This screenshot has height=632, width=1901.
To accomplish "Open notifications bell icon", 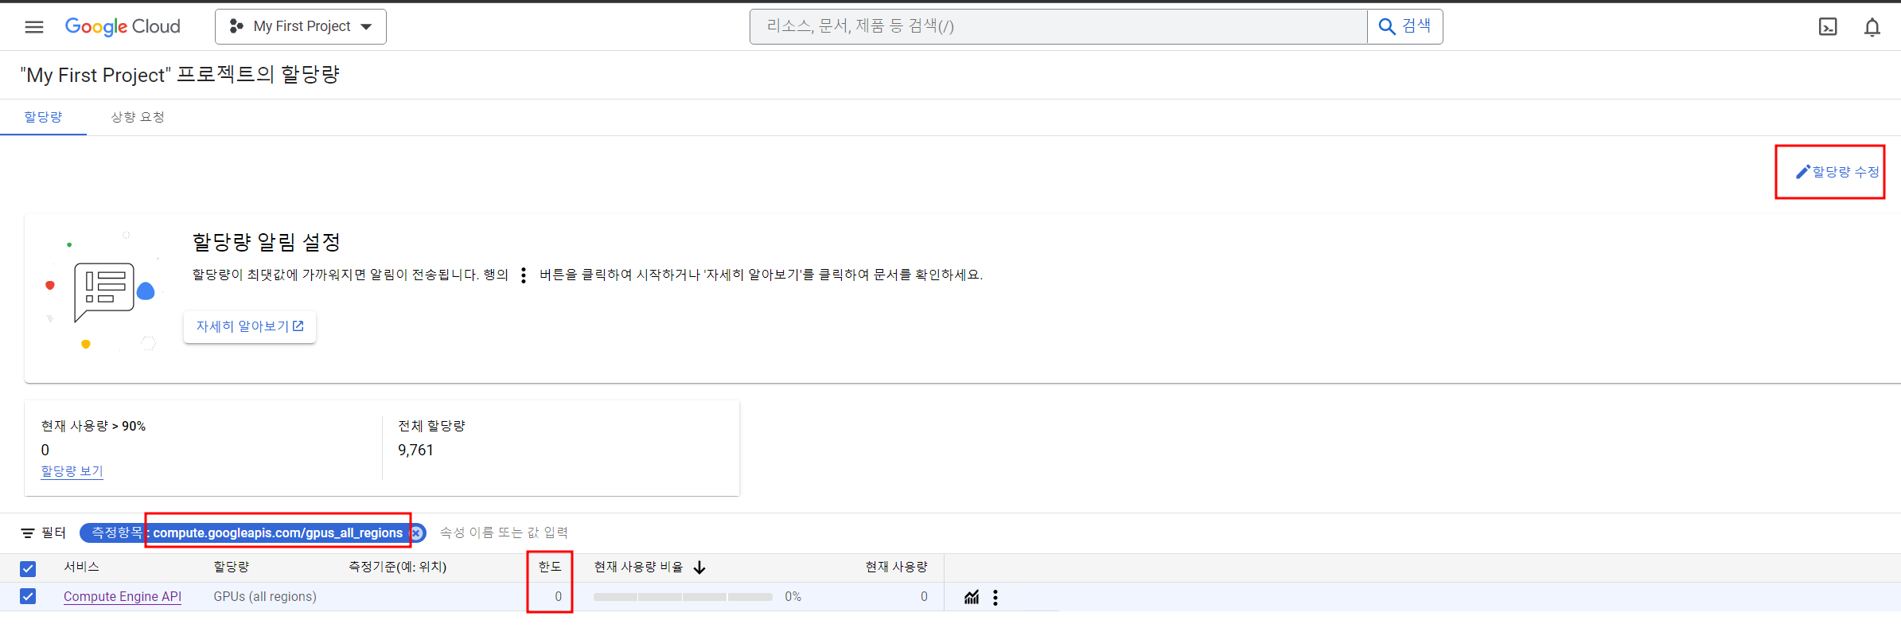I will [1872, 27].
